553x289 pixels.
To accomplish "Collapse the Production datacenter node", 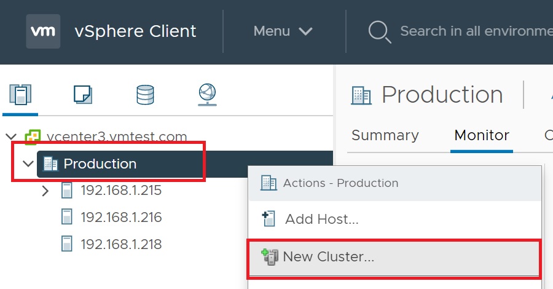I will point(28,164).
